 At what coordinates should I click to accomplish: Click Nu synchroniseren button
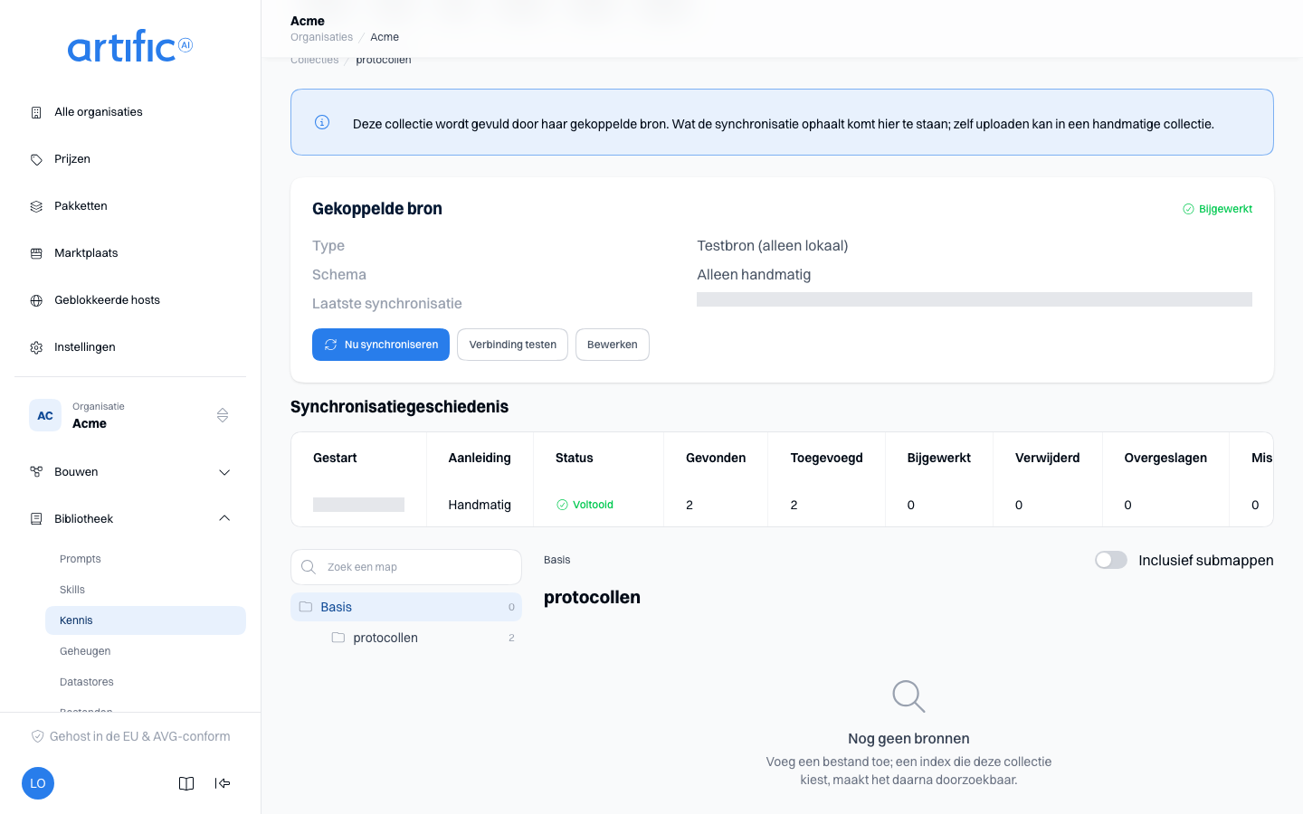pos(381,345)
